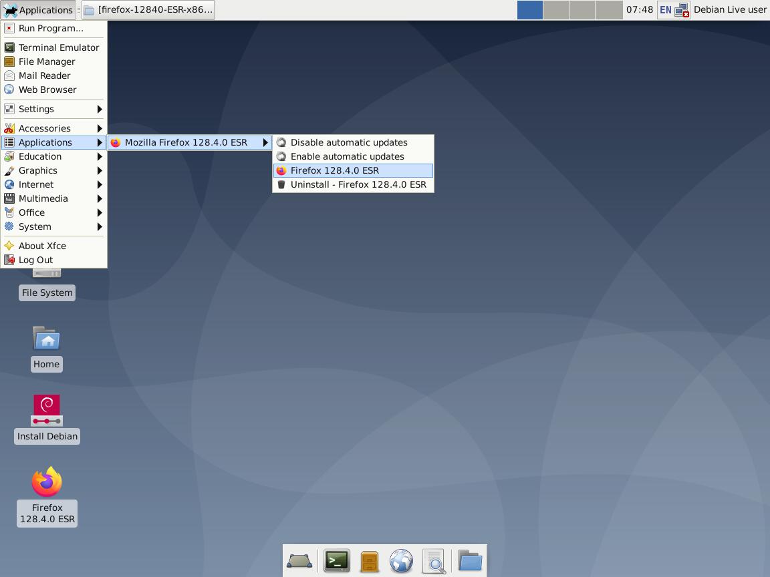
Task: Choose Enable automatic updates
Action: click(353, 156)
